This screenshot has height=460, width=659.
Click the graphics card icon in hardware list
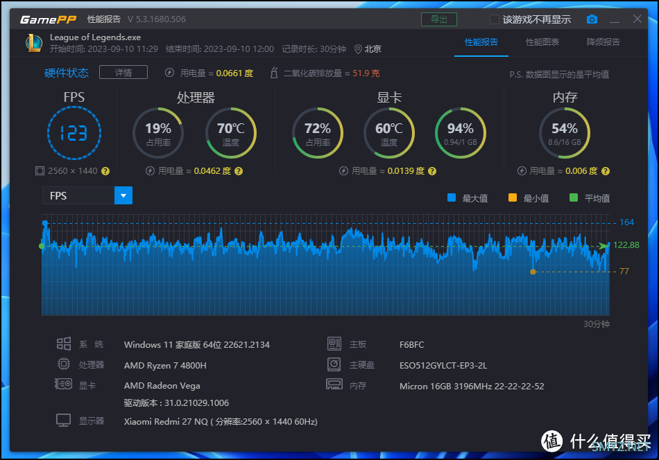tap(63, 384)
